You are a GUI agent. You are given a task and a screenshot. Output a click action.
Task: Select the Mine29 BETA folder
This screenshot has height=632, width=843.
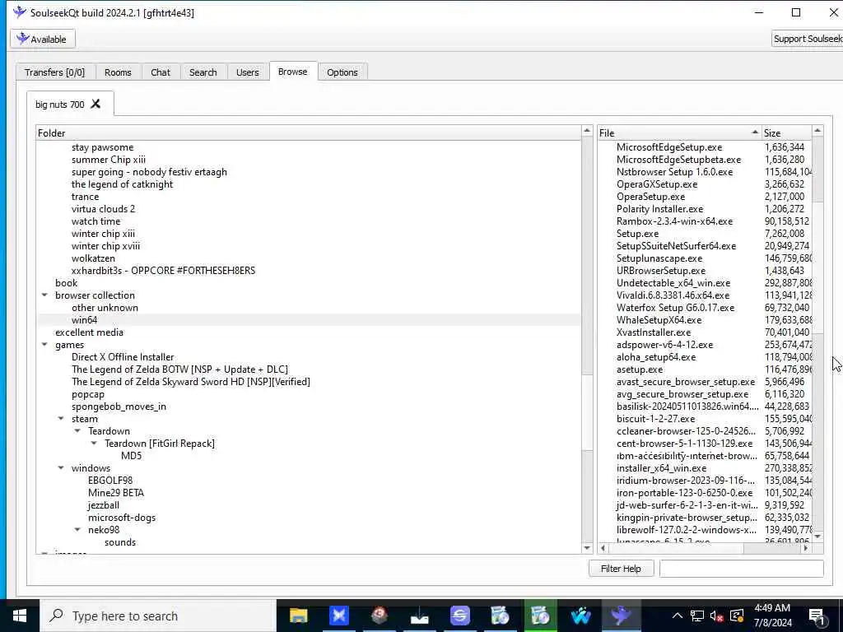coord(115,493)
